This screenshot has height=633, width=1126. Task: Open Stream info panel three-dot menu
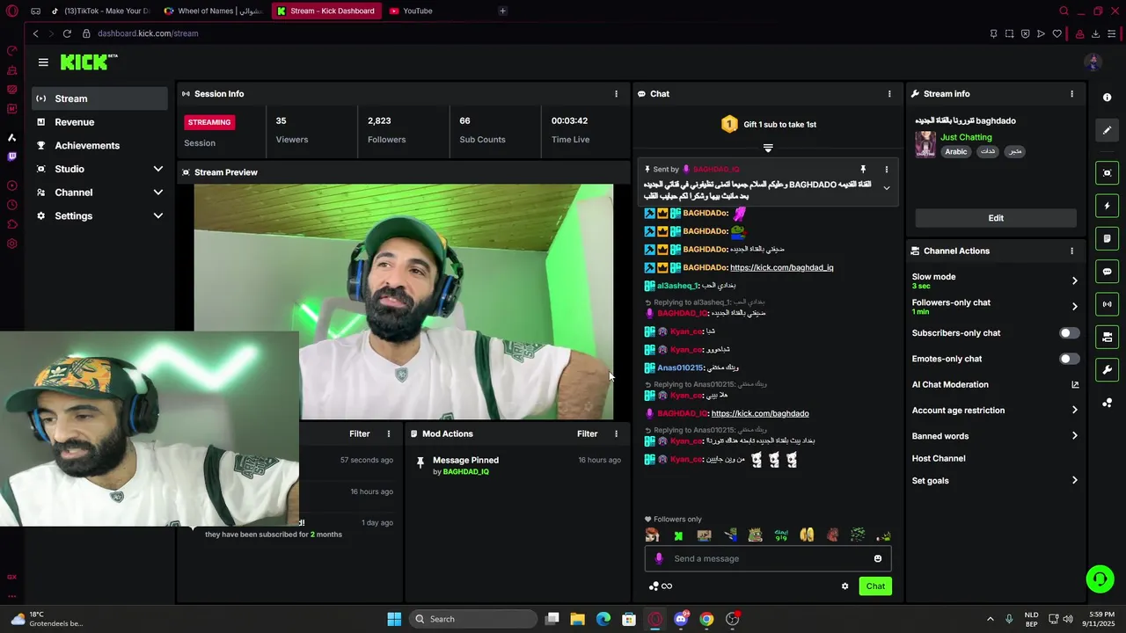1071,93
